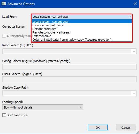Click the Advanced Options title bar icon

tap(4, 4)
